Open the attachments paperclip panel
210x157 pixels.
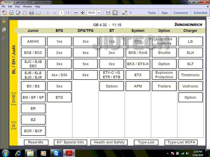[x=4, y=38]
